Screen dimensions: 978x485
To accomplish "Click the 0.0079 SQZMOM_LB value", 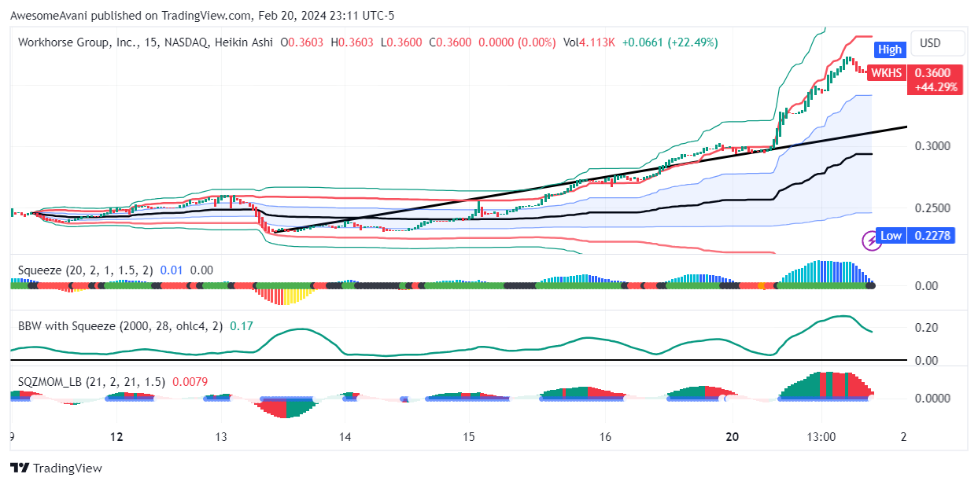I will point(190,381).
